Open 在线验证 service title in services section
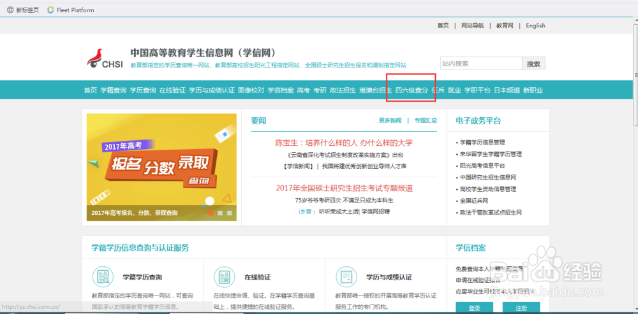The width and height of the screenshot is (638, 314). click(x=258, y=278)
